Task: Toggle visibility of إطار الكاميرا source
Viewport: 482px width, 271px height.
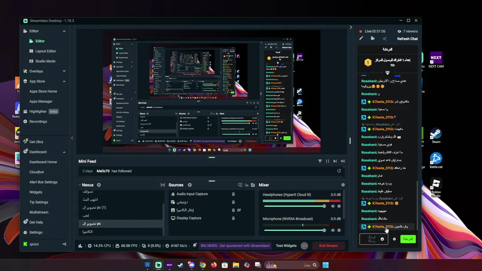Action: pos(239,210)
